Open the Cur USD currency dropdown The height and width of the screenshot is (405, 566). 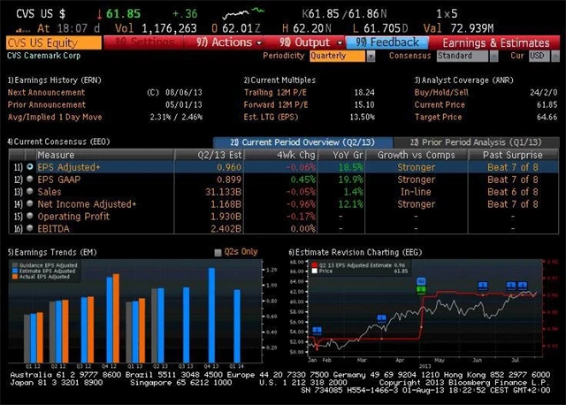tap(555, 56)
